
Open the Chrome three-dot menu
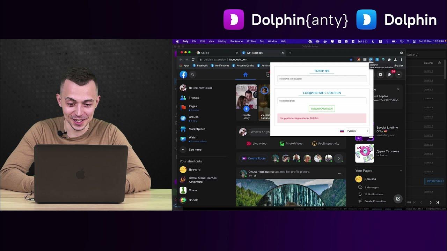pos(401,60)
